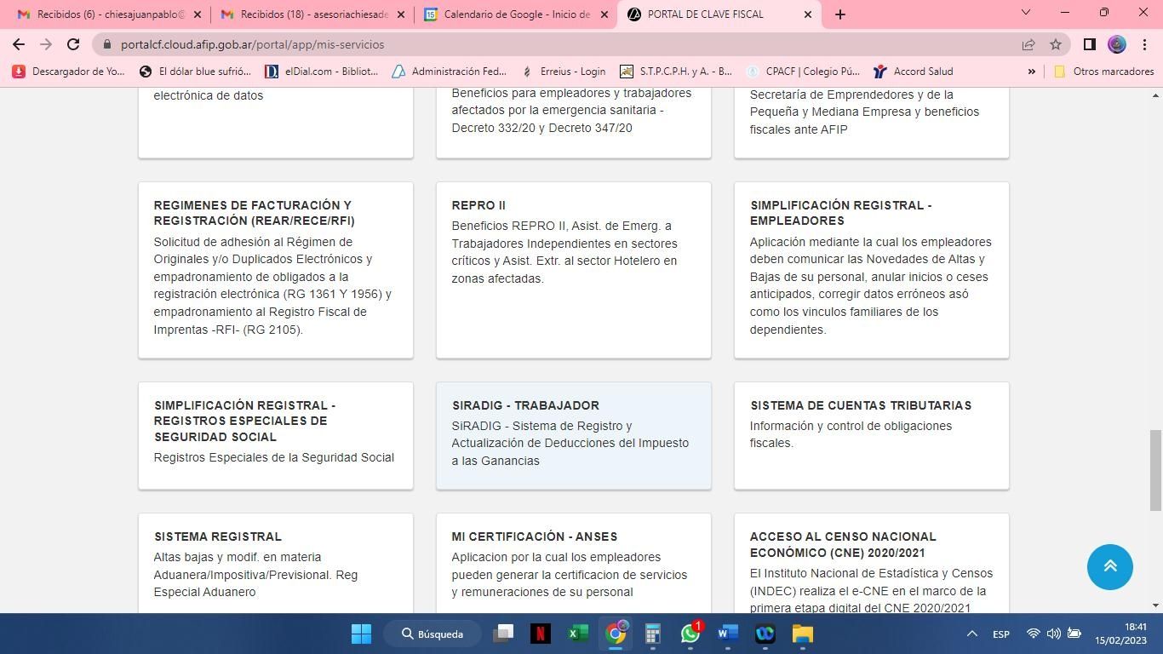The height and width of the screenshot is (654, 1163).
Task: Open the tab search dropdown arrow
Action: (1025, 14)
